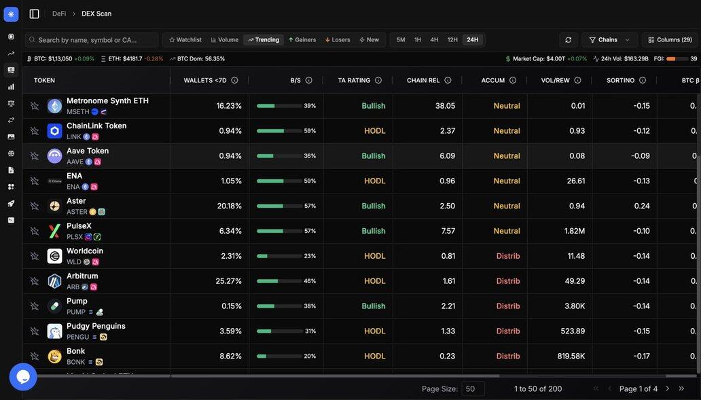This screenshot has width=701, height=400.
Task: Toggle watchlist star for Aster
Action: (35, 206)
